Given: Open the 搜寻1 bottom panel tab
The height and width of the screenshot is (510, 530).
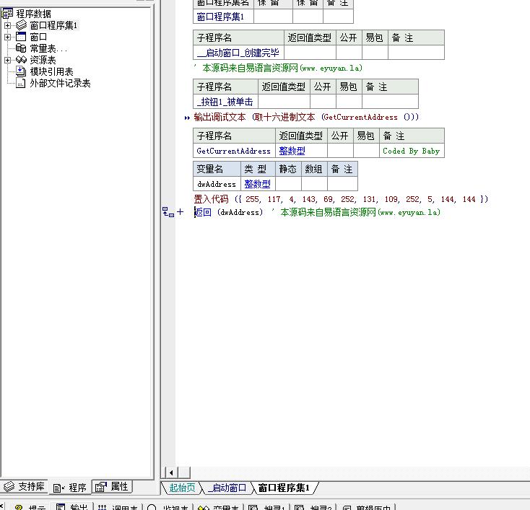Looking at the screenshot, I should point(267,506).
